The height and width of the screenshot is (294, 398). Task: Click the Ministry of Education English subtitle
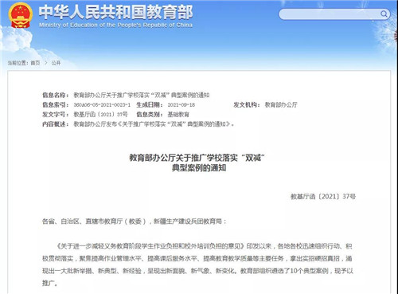click(x=115, y=25)
